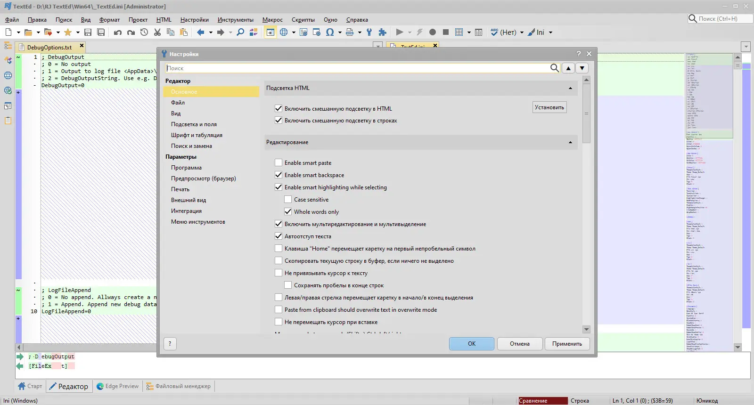Click the Omega special characters icon
Image resolution: width=754 pixels, height=405 pixels.
[330, 32]
